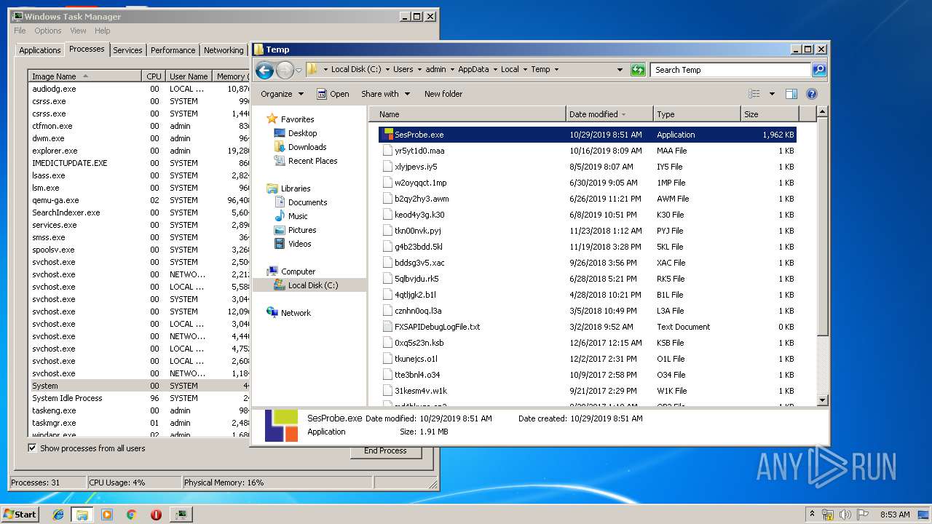Switch to Networking tab in Task Manager

coord(224,50)
